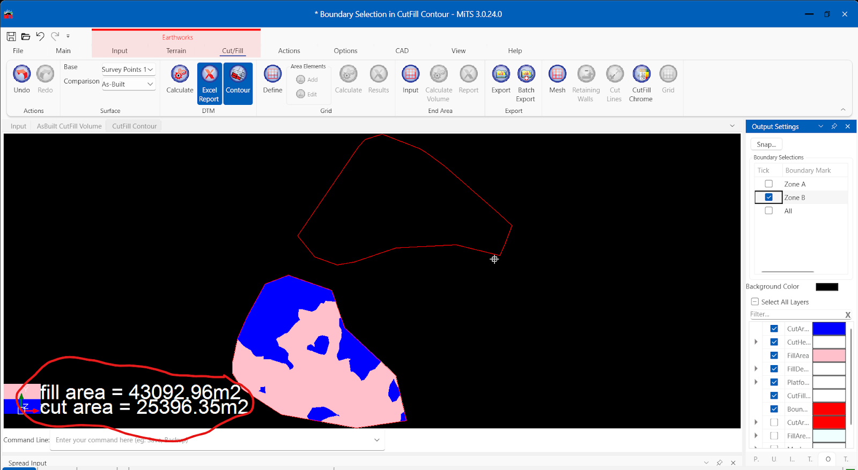
Task: Open the End Area Report icon
Action: [x=469, y=74]
